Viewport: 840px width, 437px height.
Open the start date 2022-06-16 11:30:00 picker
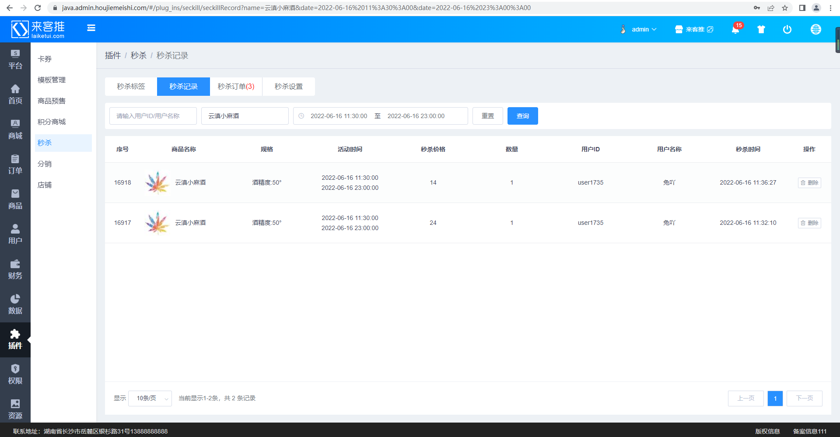[339, 116]
